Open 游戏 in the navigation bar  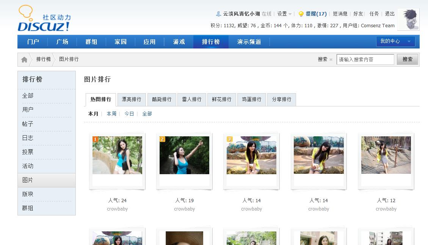[179, 42]
